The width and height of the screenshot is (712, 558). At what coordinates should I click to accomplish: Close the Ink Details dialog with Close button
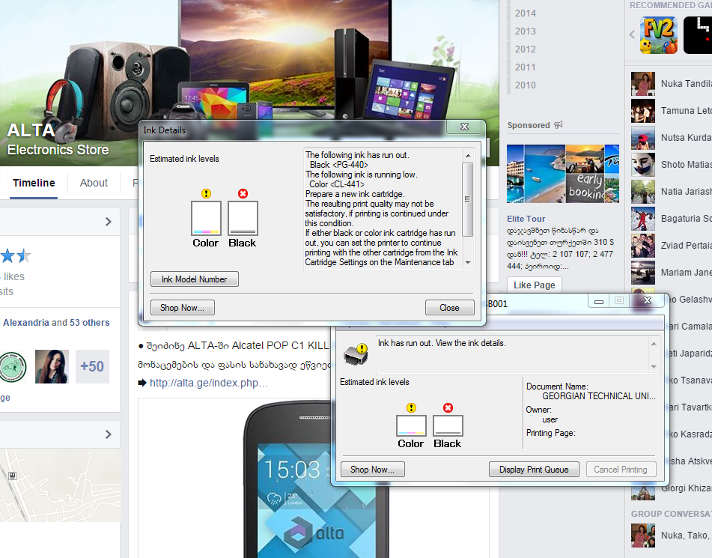coord(449,307)
